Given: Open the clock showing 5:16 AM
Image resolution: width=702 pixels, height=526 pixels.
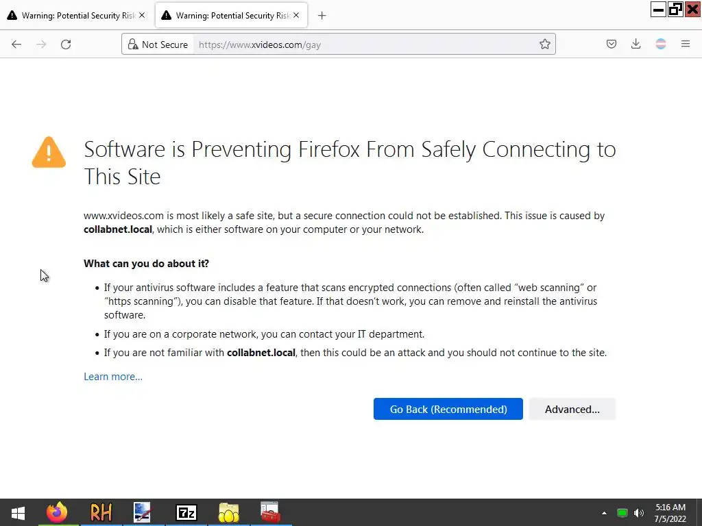Looking at the screenshot, I should 670,513.
